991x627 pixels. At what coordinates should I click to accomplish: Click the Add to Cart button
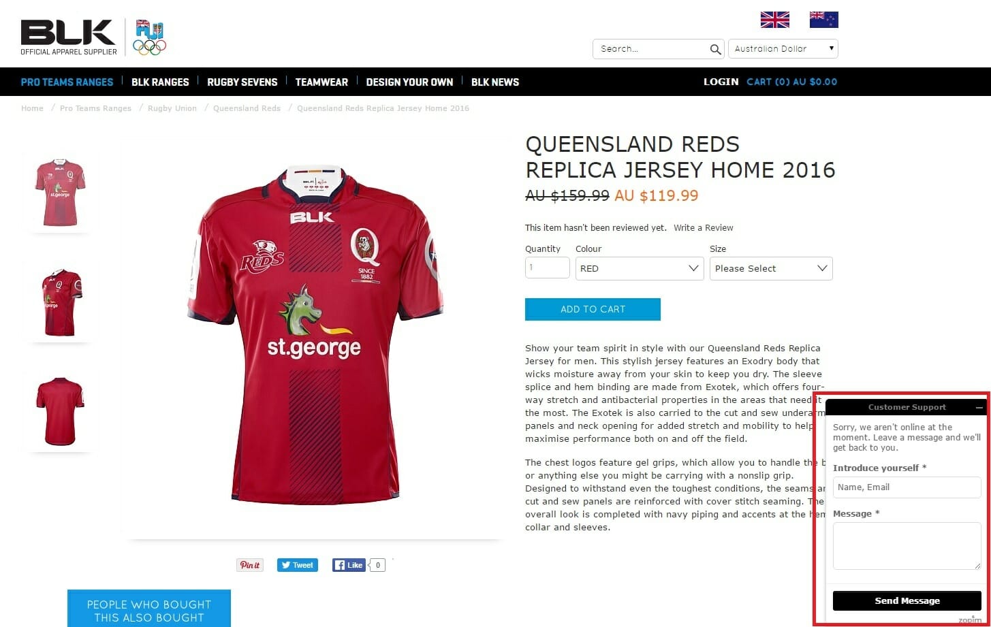pyautogui.click(x=593, y=309)
